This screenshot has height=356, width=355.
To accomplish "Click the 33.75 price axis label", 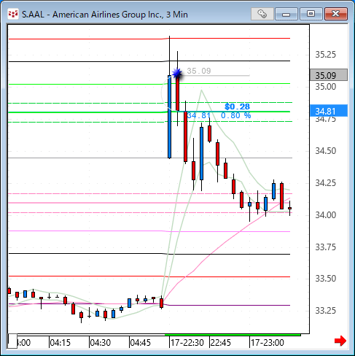I will (x=326, y=247).
